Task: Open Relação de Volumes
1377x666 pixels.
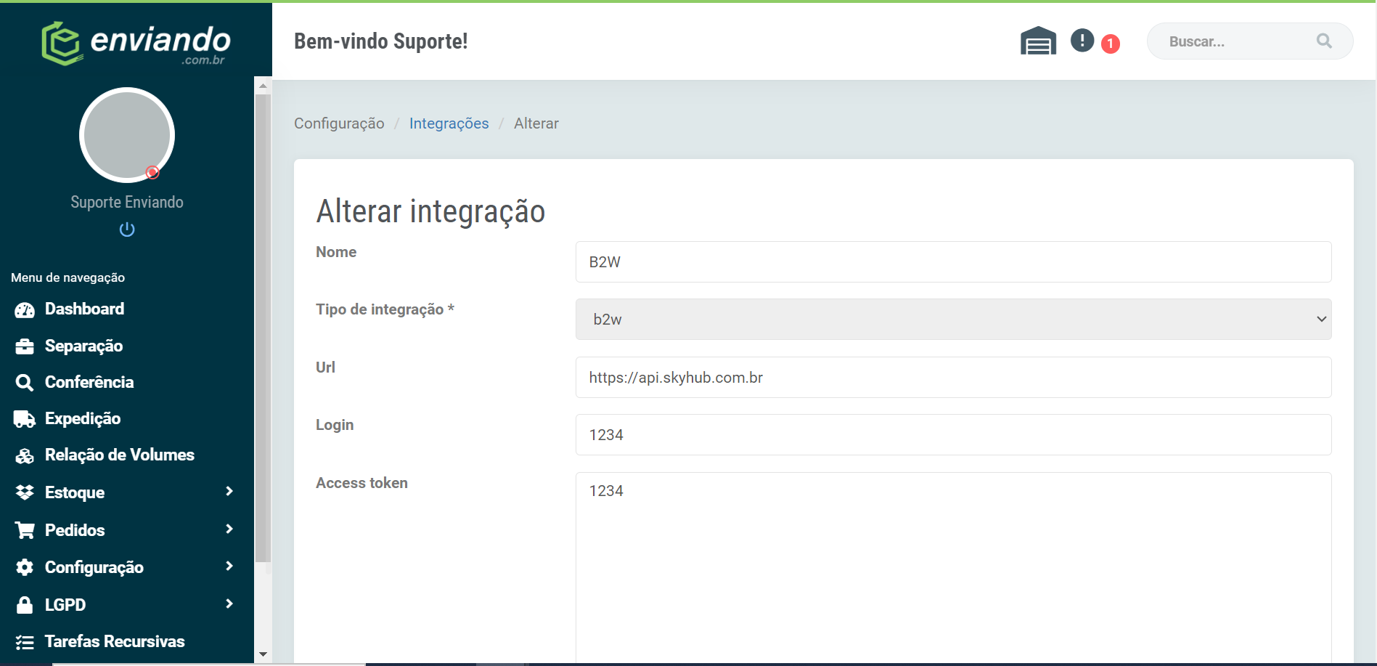Action: coord(120,455)
